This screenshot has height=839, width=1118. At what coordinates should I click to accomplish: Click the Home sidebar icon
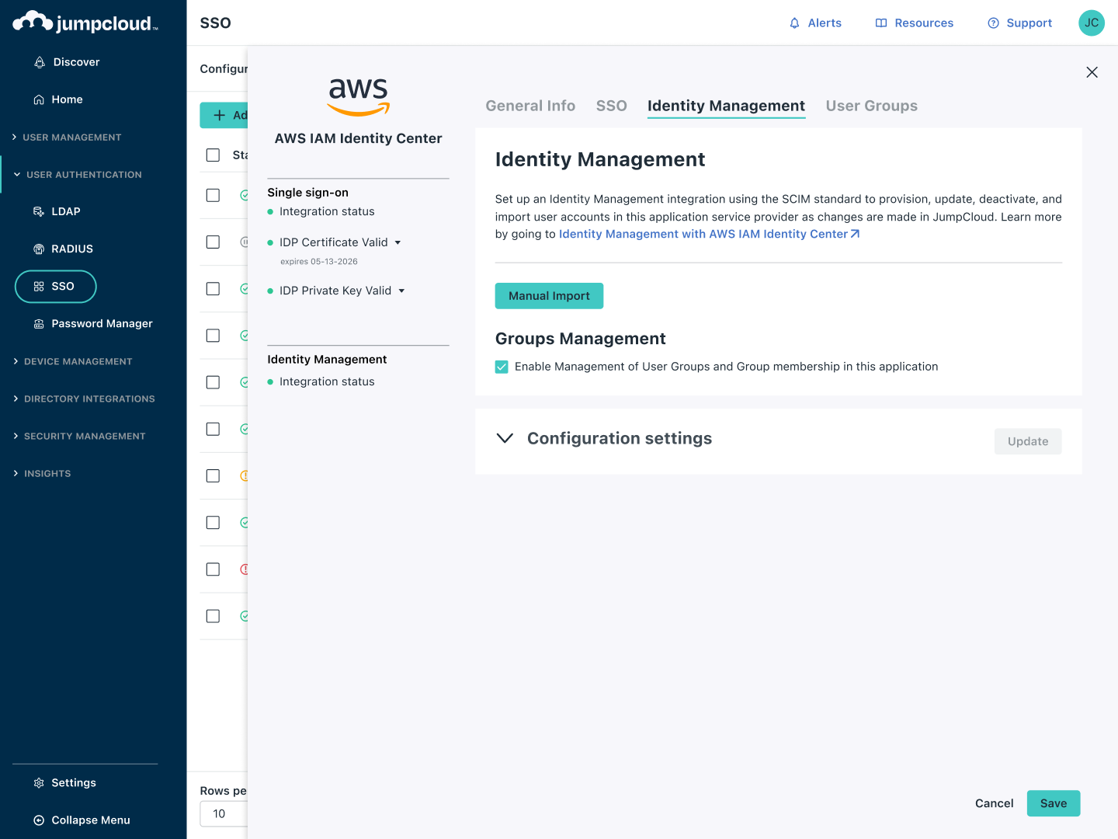(x=39, y=99)
